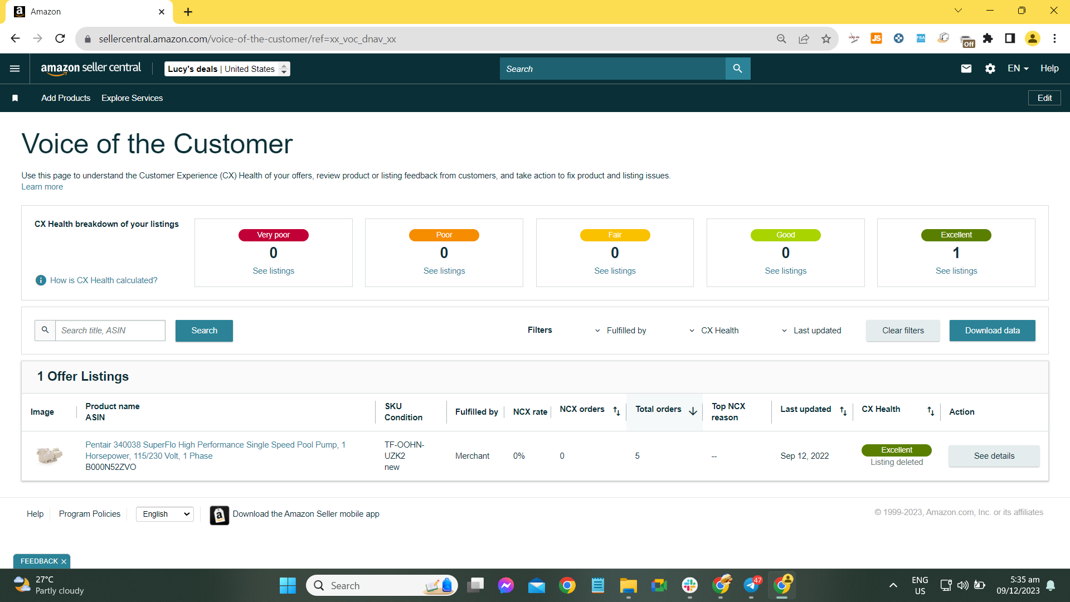Reload the current page
Screen dimensions: 1070x602
click(x=60, y=38)
